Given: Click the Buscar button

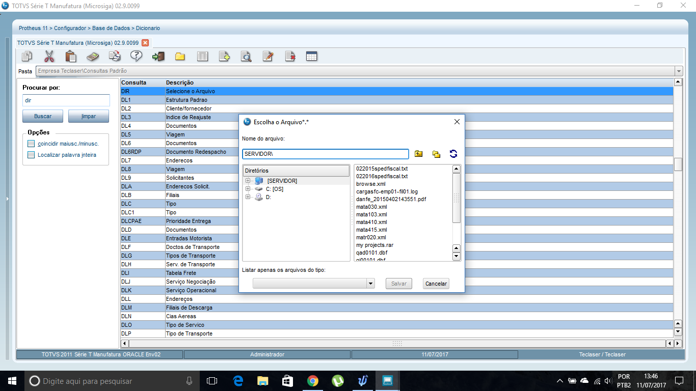Looking at the screenshot, I should pyautogui.click(x=43, y=116).
